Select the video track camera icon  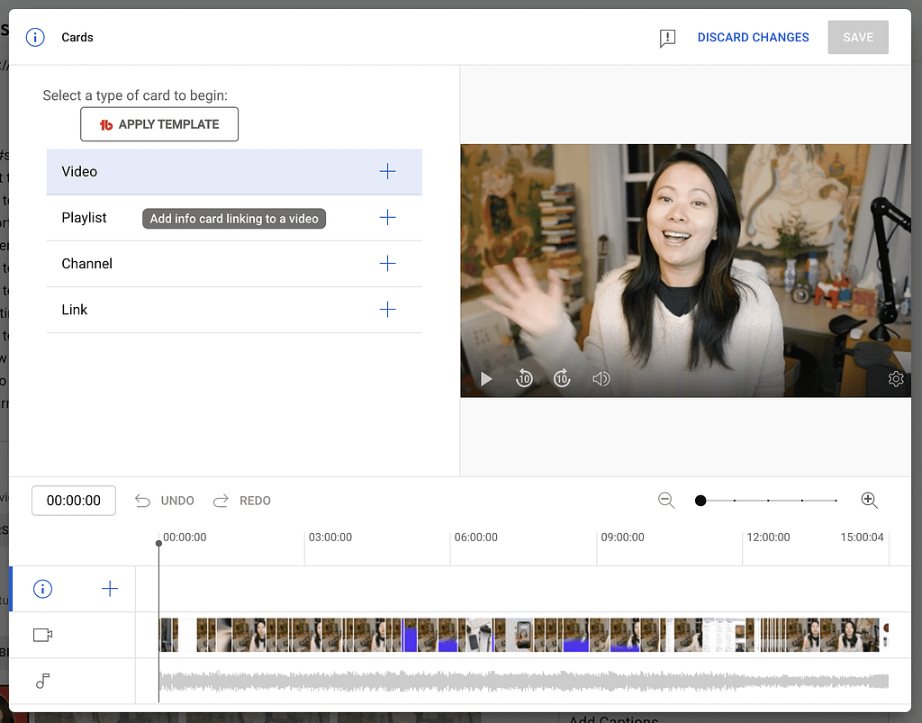(x=41, y=634)
